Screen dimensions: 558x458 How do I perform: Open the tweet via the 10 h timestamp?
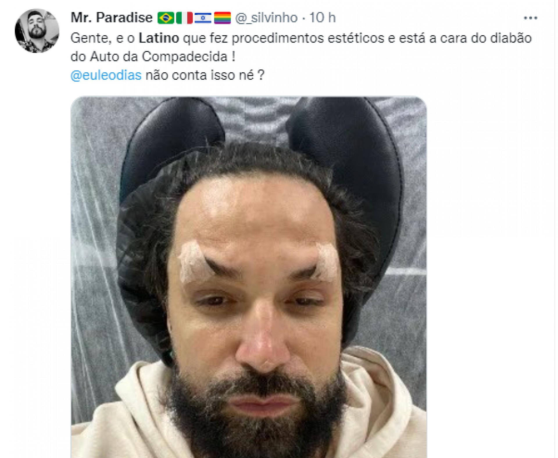tap(322, 18)
